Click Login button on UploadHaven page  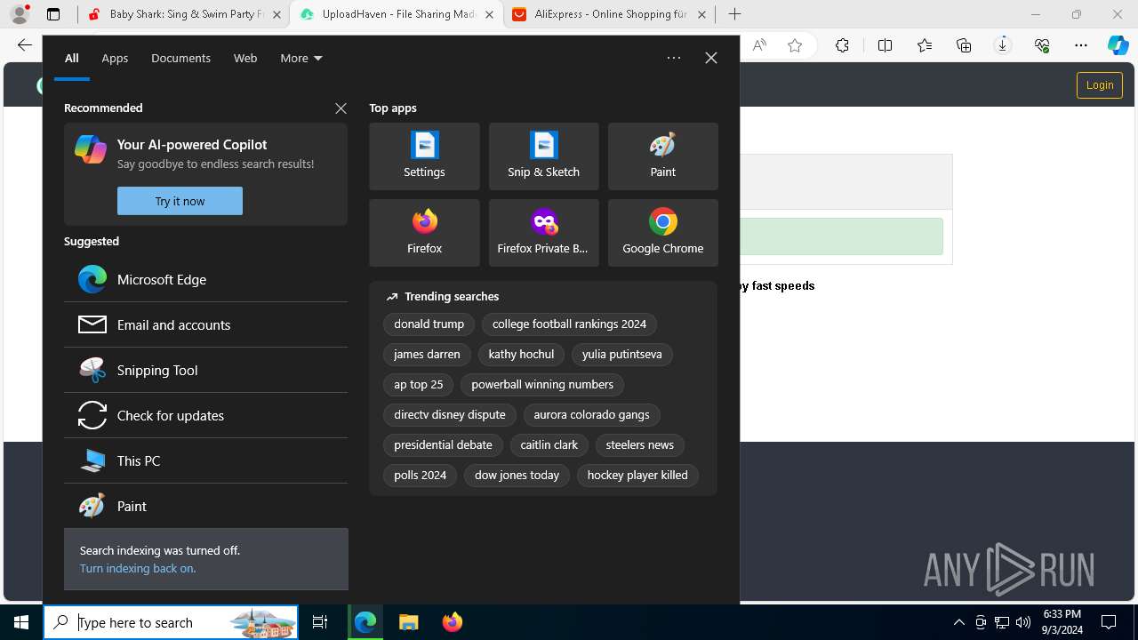[x=1100, y=85]
